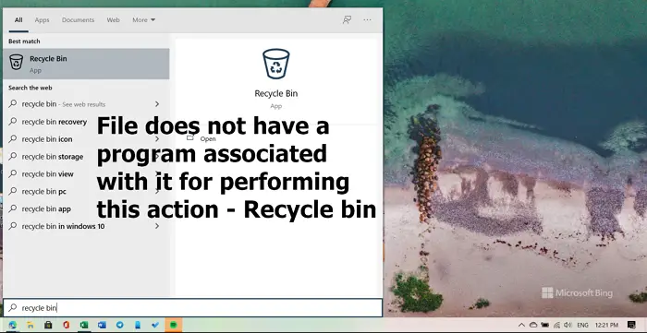The width and height of the screenshot is (647, 333).
Task: Launch Office from the taskbar
Action: tap(66, 325)
